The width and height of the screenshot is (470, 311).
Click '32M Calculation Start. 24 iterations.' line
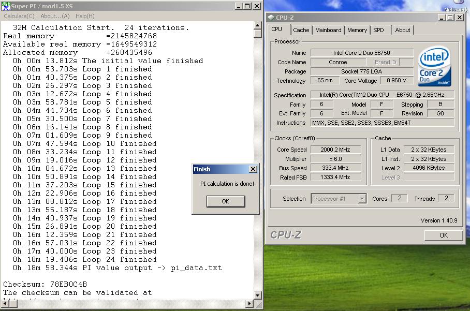pos(101,27)
